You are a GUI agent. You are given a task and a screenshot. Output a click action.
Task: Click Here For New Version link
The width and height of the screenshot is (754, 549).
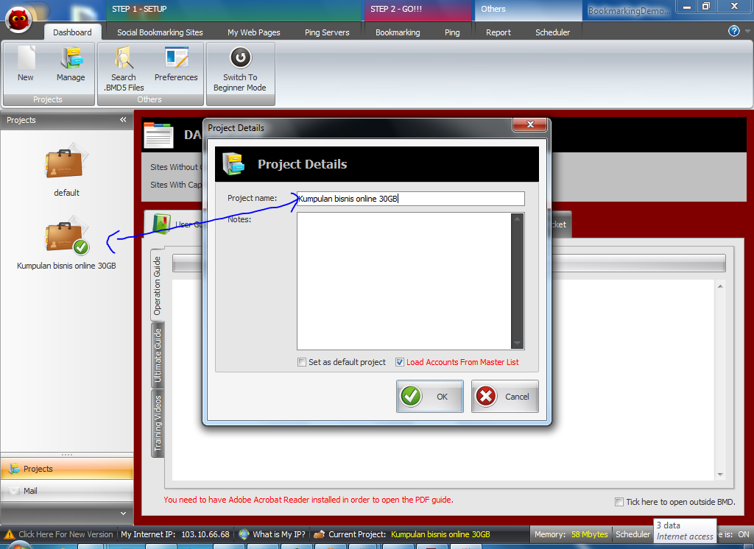coord(66,534)
